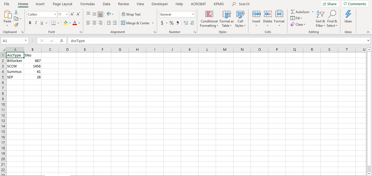Toggle Bottom Align button
372x176 pixels.
click(x=100, y=14)
